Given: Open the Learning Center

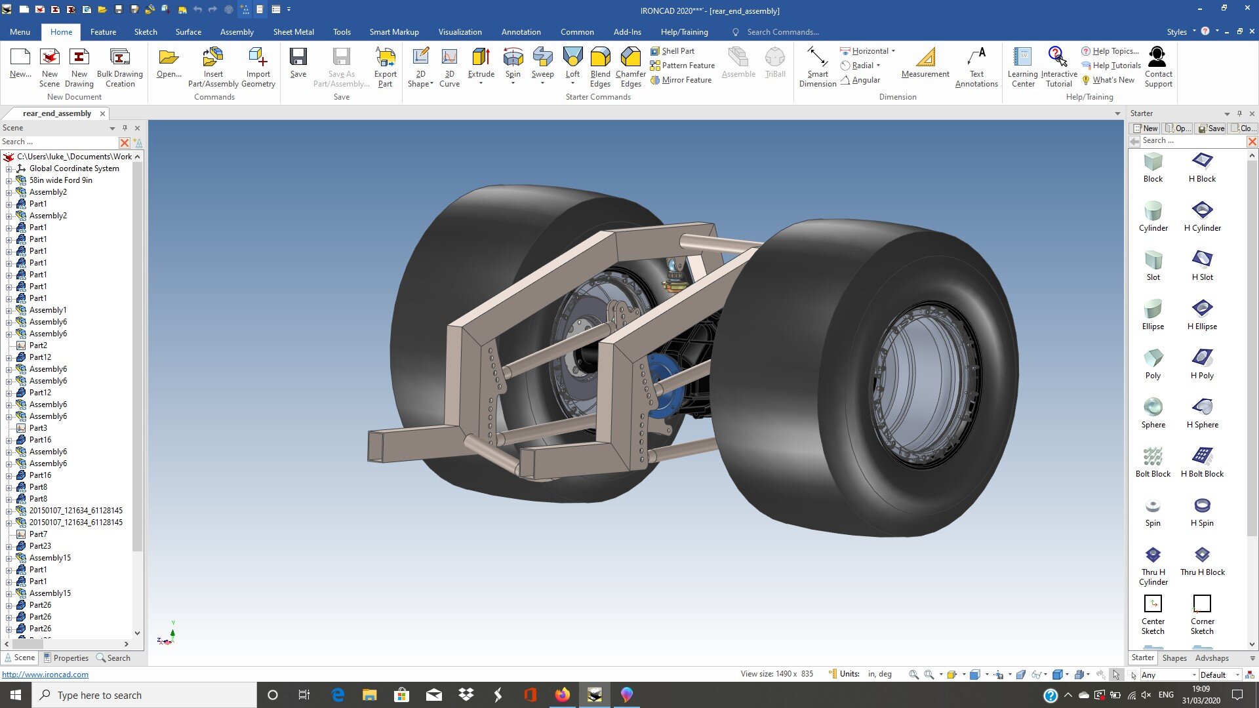Looking at the screenshot, I should pyautogui.click(x=1023, y=67).
